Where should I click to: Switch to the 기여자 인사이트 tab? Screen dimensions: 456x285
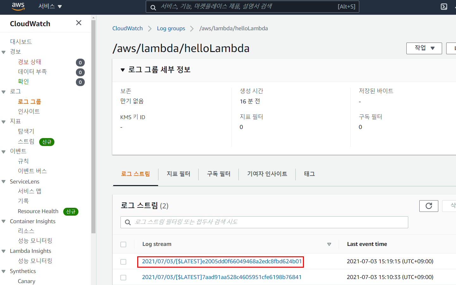click(x=267, y=174)
